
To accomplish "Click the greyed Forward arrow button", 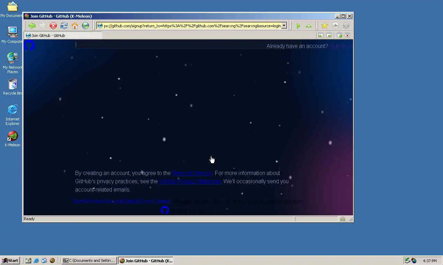I will click(x=42, y=26).
